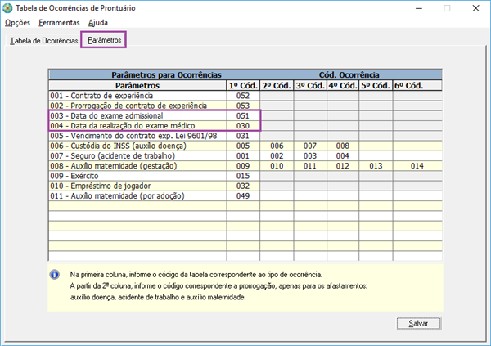The image size is (491, 346).
Task: Click code cell 008 in 4º Cód. column
Action: coord(343,146)
